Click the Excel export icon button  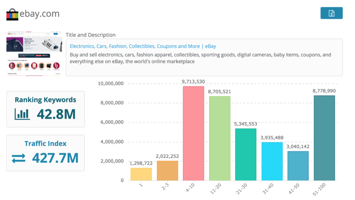331,13
